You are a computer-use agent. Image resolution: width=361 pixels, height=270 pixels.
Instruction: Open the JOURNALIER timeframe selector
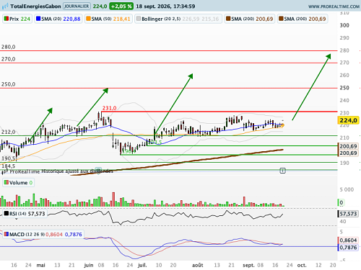77,6
